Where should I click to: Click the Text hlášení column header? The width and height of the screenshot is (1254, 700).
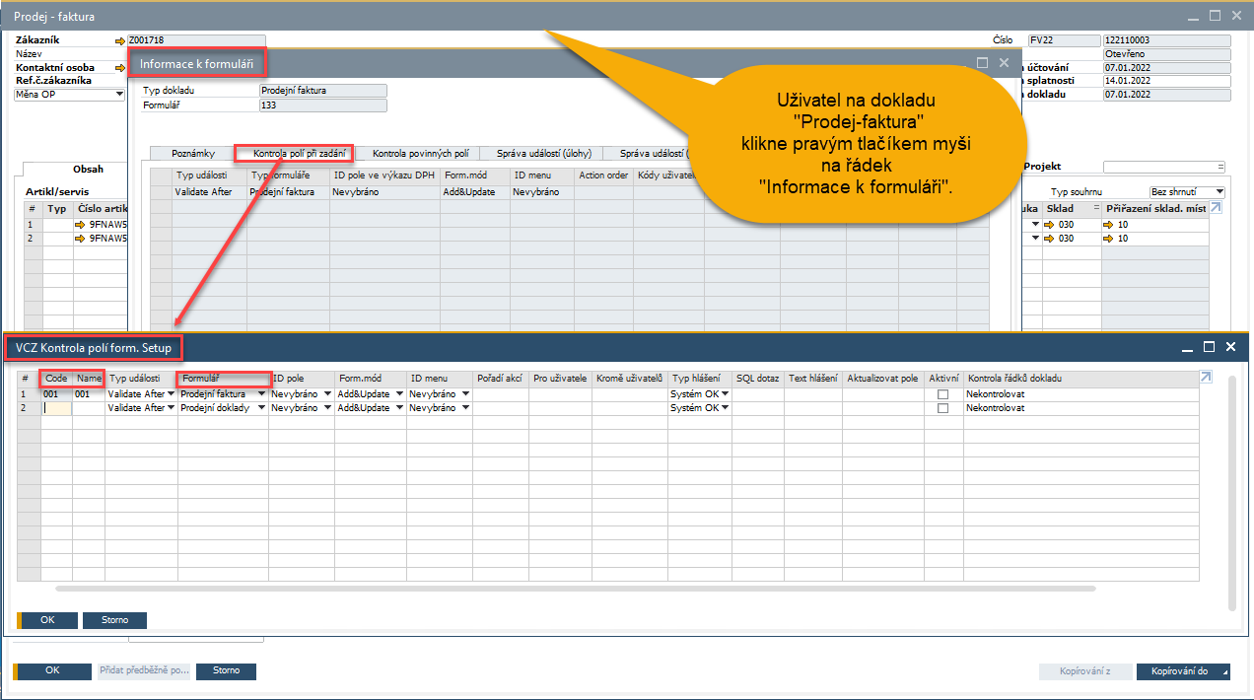coord(813,379)
